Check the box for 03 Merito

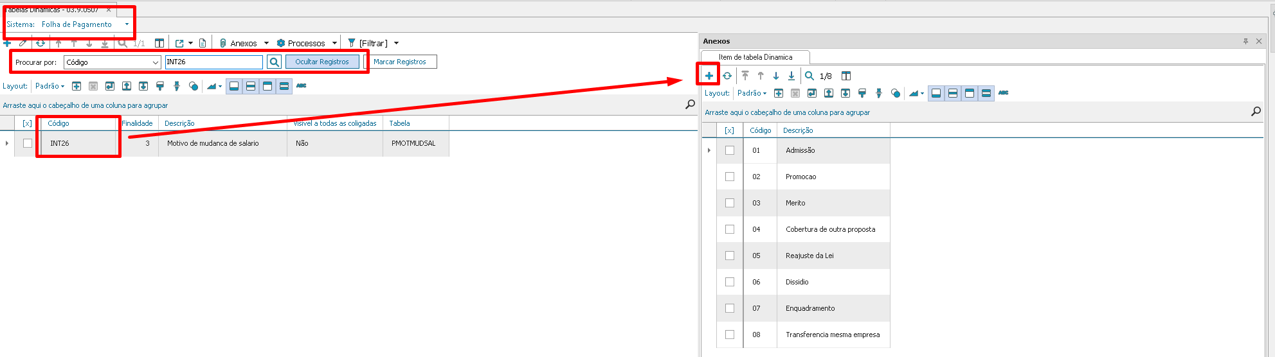[730, 203]
